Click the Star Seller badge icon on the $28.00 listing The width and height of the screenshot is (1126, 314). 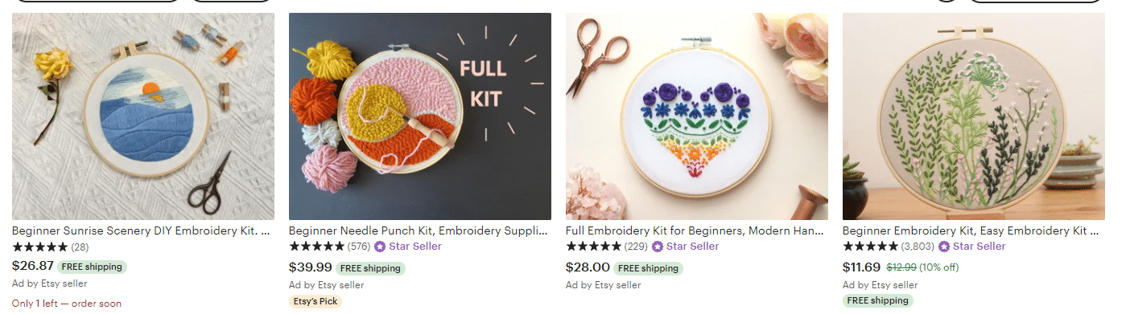657,247
